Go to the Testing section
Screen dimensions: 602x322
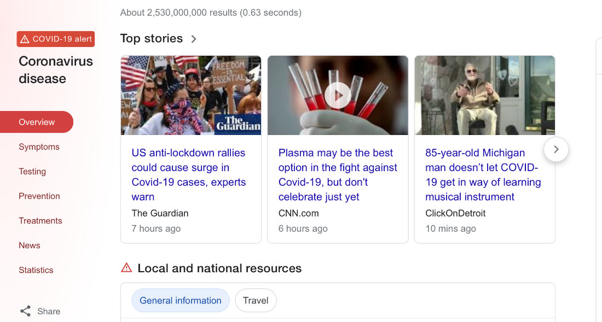click(x=32, y=171)
